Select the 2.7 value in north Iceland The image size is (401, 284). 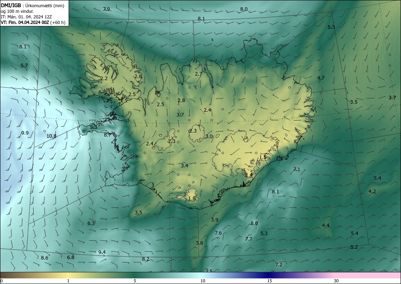click(198, 74)
